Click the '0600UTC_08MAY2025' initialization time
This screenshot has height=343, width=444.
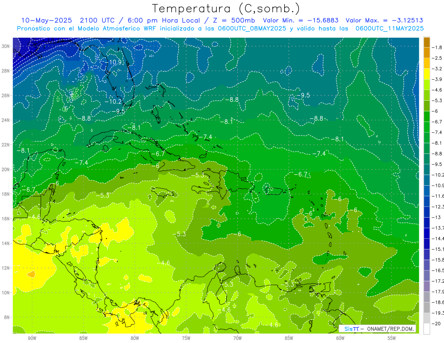252,28
